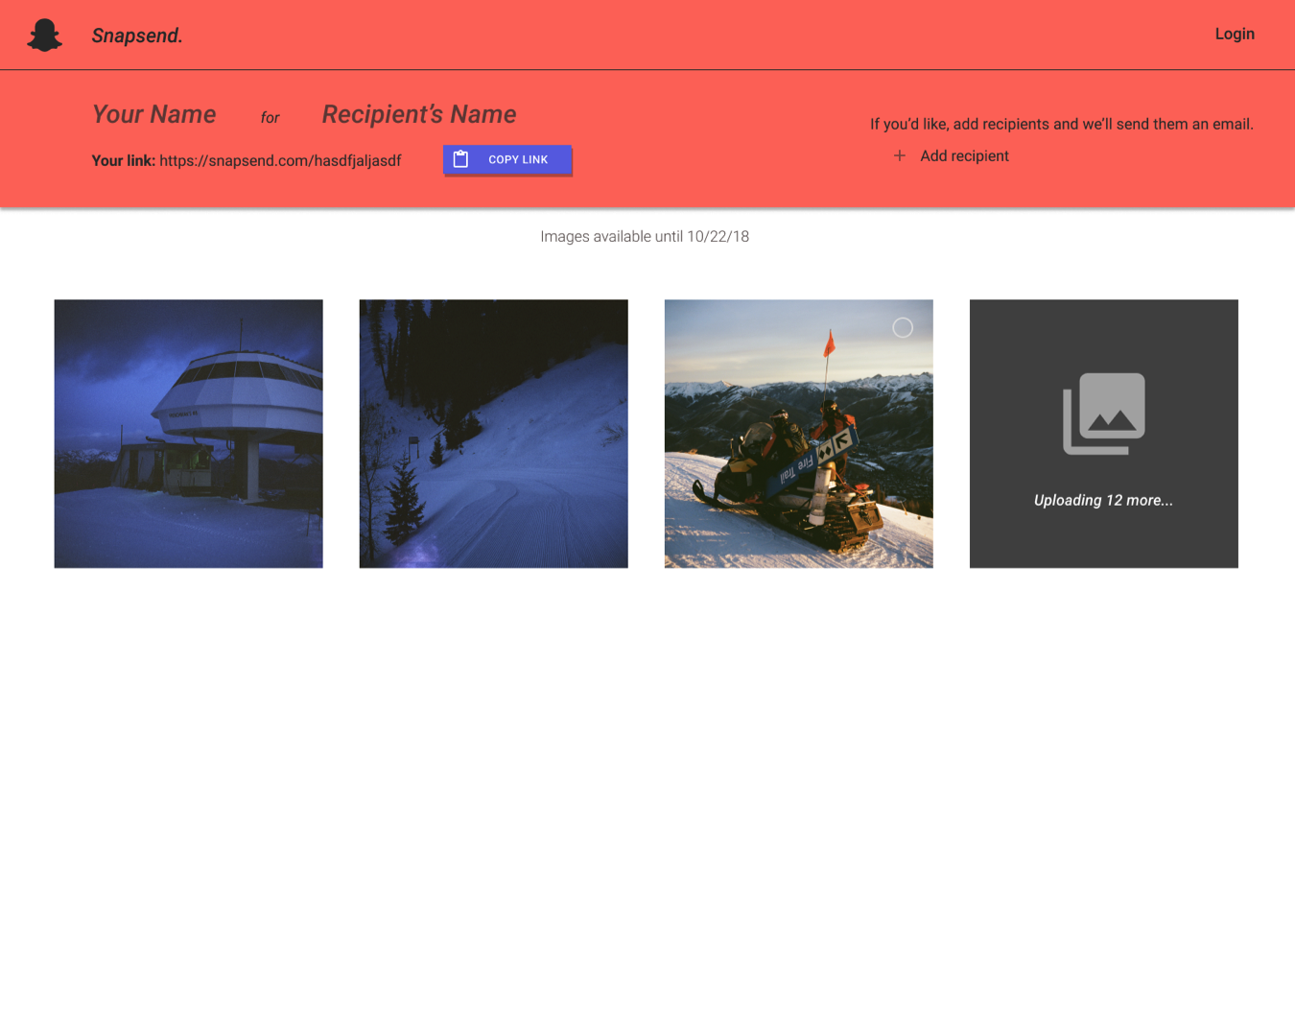This screenshot has height=1018, width=1295.
Task: Click the Images available until 10/22/18 text
Action: click(x=645, y=236)
